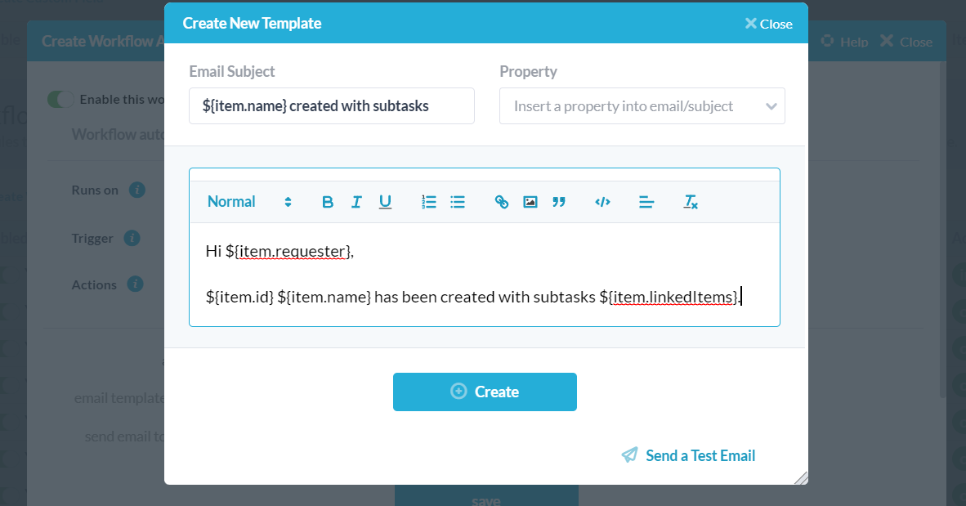966x506 pixels.
Task: Click the Create template button
Action: 485,392
